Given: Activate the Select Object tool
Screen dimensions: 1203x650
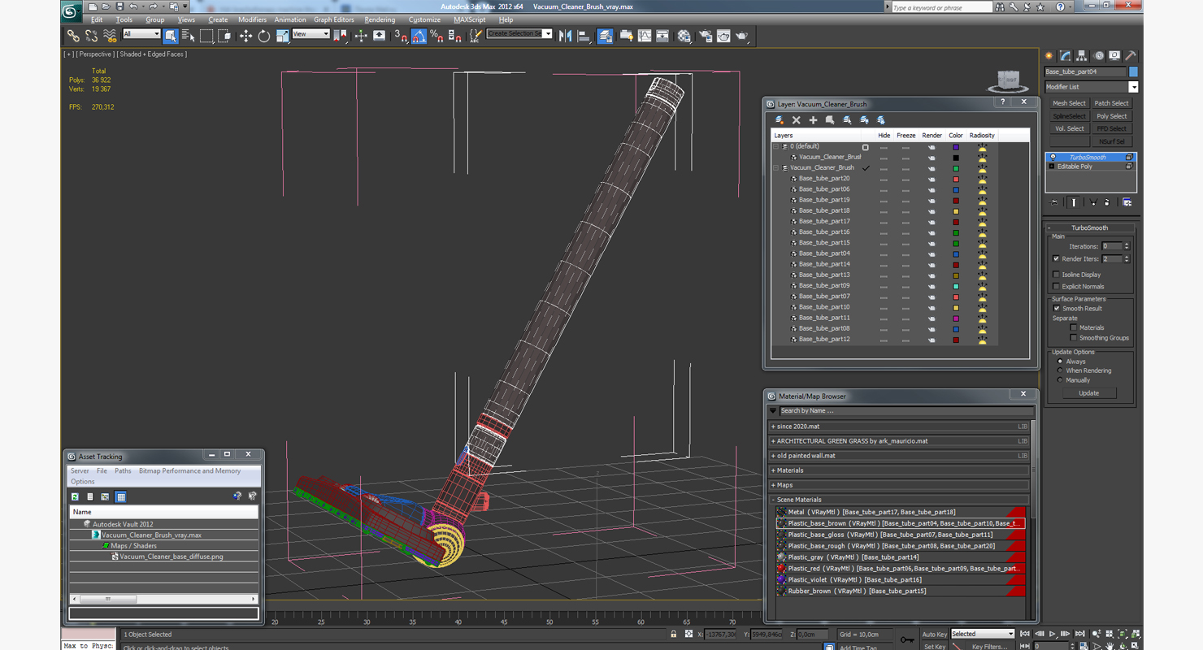Looking at the screenshot, I should coord(170,36).
